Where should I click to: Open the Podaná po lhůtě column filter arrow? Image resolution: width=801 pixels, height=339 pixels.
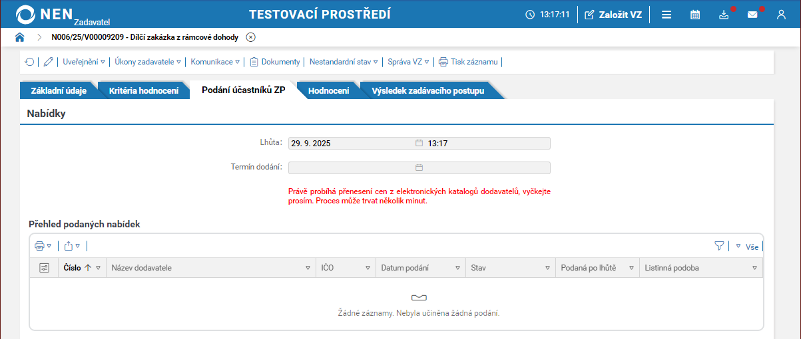[x=631, y=268]
